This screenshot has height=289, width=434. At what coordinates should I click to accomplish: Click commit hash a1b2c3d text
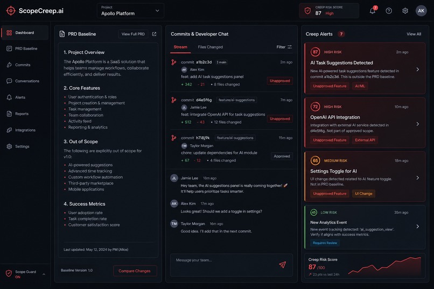pyautogui.click(x=204, y=62)
